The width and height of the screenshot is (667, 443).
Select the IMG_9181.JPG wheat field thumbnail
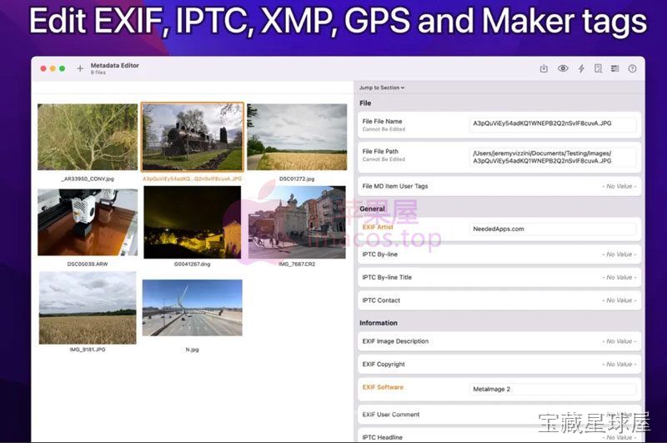tap(88, 308)
